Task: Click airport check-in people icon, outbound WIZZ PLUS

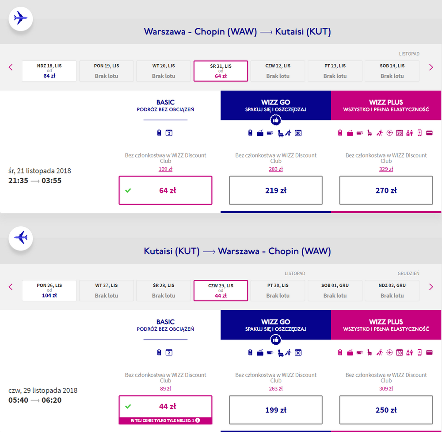Action: point(409,133)
